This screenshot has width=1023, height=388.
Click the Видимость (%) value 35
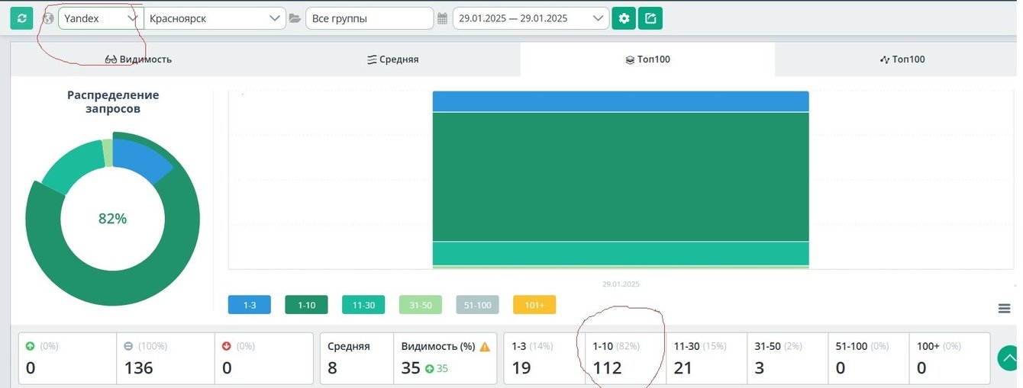411,368
